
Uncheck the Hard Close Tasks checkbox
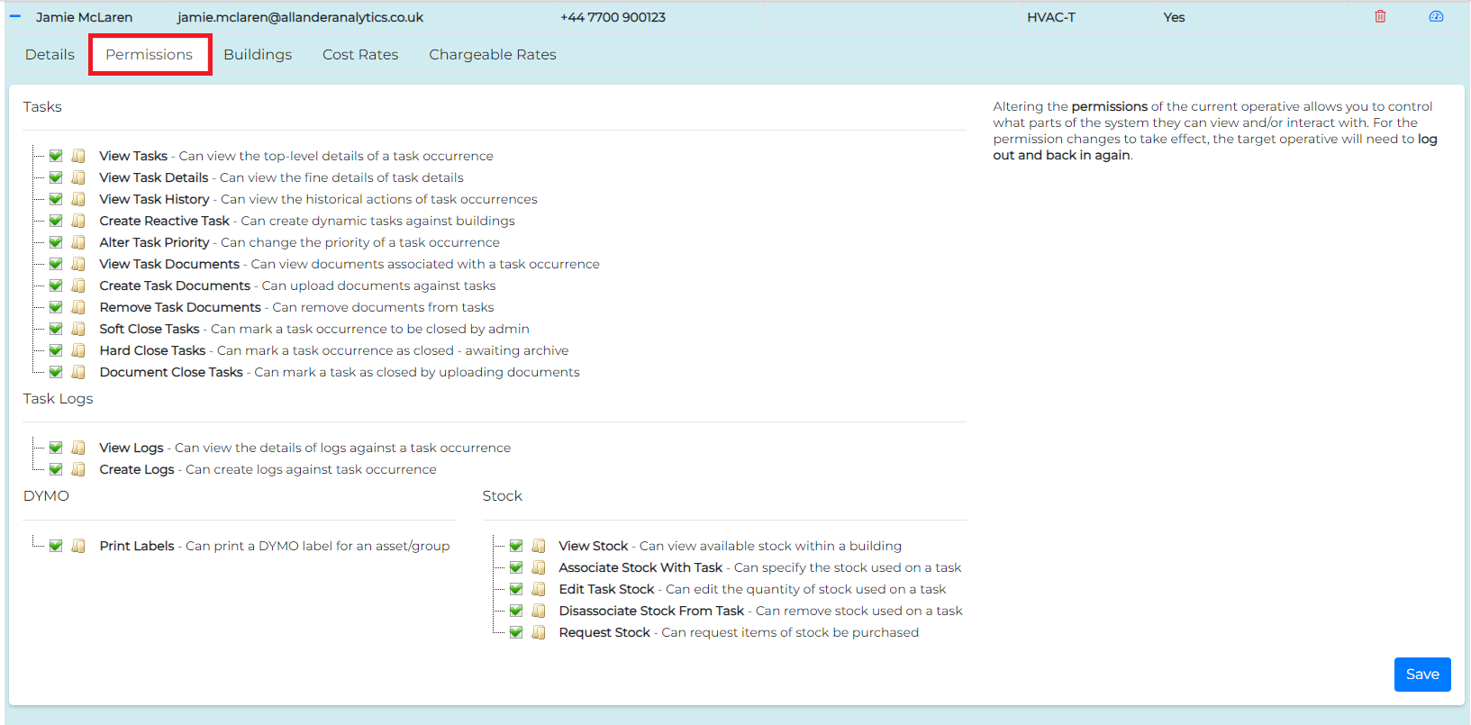56,350
